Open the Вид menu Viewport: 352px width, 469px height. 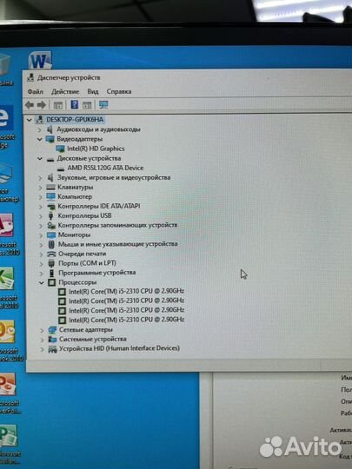pyautogui.click(x=93, y=91)
